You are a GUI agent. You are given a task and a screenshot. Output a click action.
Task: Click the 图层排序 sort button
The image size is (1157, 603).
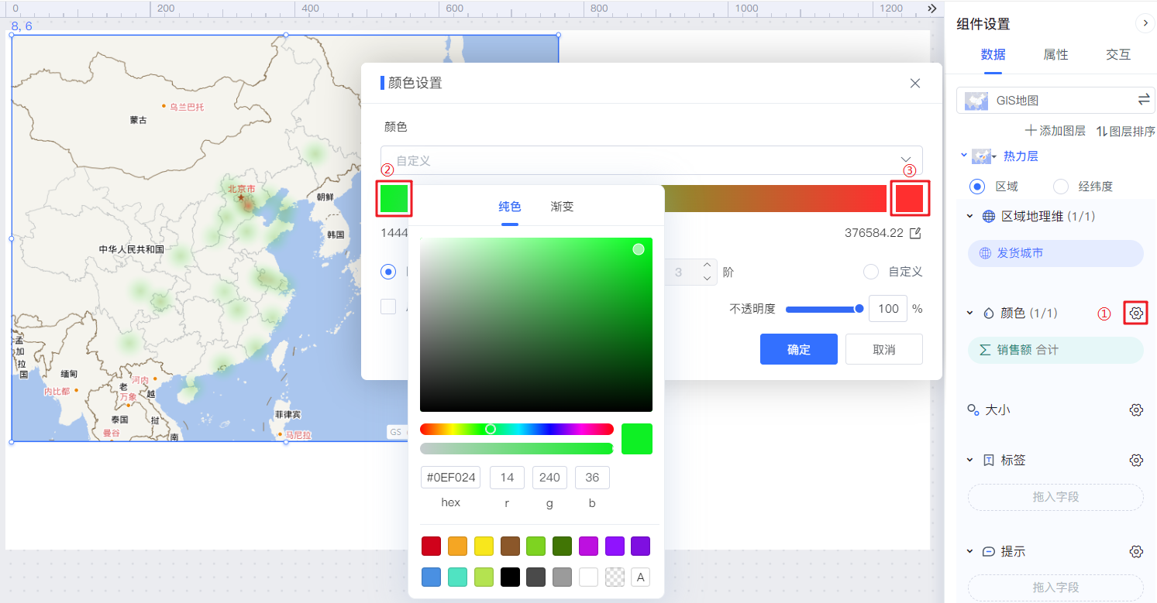point(1125,131)
